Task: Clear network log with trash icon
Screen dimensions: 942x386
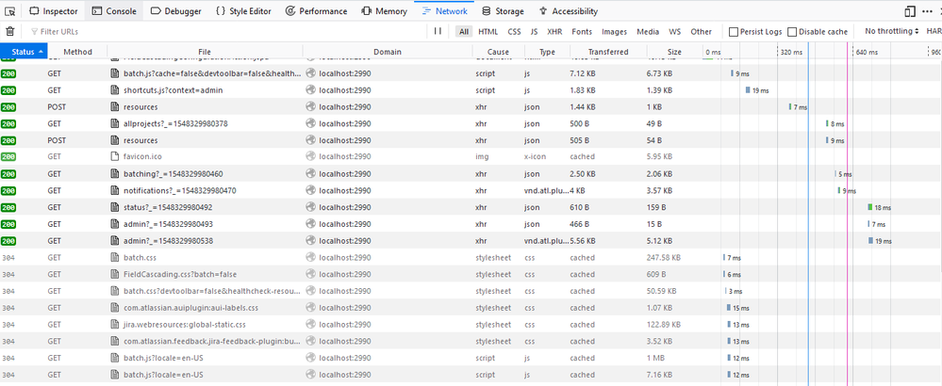Action: [9, 31]
